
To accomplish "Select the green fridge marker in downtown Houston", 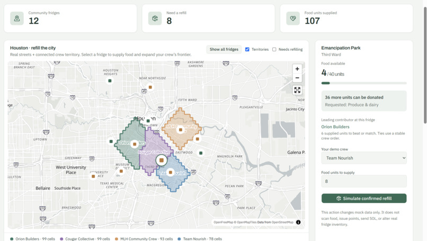I will (x=148, y=121).
